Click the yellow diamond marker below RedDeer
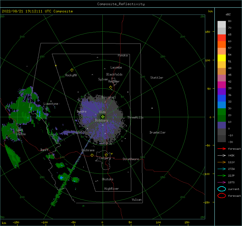This screenshot has height=226, width=242. pyautogui.click(x=111, y=87)
